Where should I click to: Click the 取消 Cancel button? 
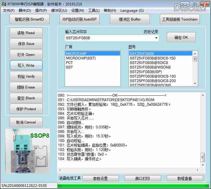coord(26,122)
